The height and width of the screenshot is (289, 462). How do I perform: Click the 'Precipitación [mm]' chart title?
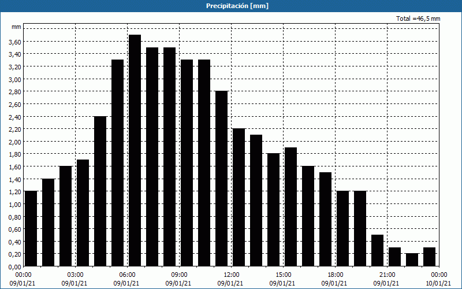coord(237,6)
